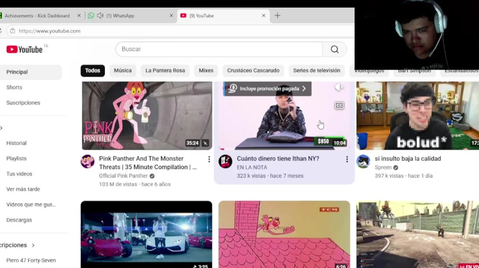Image resolution: width=479 pixels, height=268 pixels.
Task: Toggle mute on the Ithan NY preview
Action: pyautogui.click(x=339, y=87)
